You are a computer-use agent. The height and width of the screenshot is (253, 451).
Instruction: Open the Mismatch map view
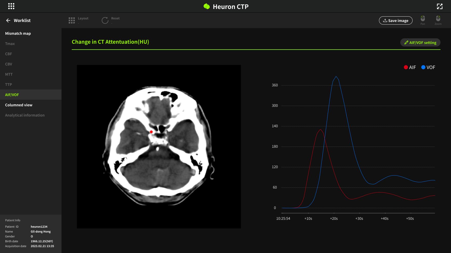coord(18,33)
